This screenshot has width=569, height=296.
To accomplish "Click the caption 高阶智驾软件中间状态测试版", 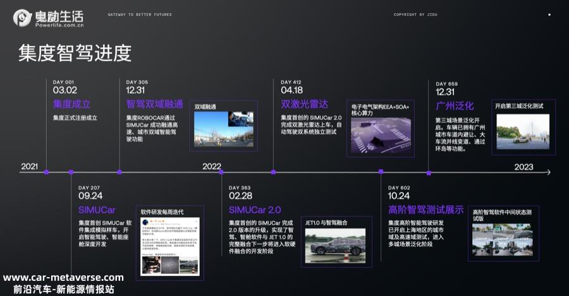I will [x=502, y=215].
